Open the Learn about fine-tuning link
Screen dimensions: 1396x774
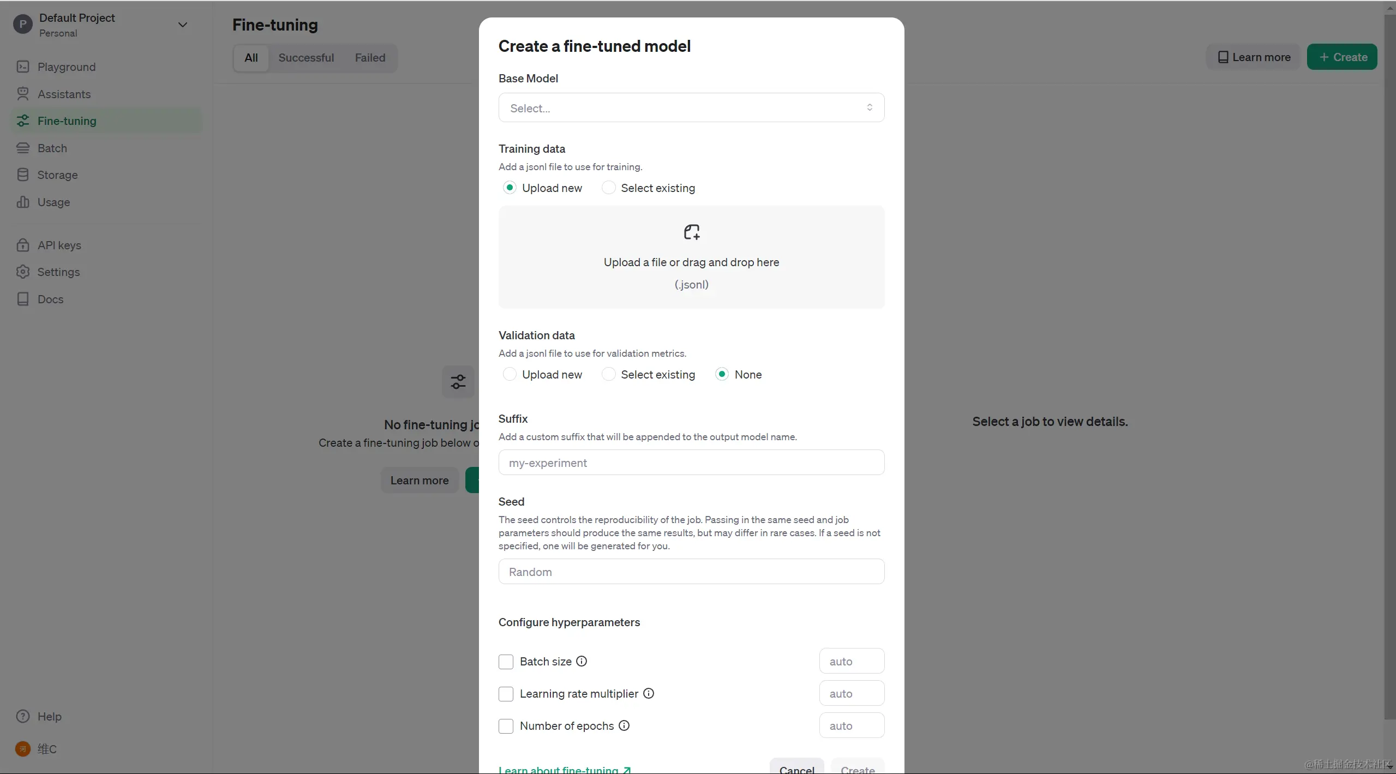click(564, 770)
